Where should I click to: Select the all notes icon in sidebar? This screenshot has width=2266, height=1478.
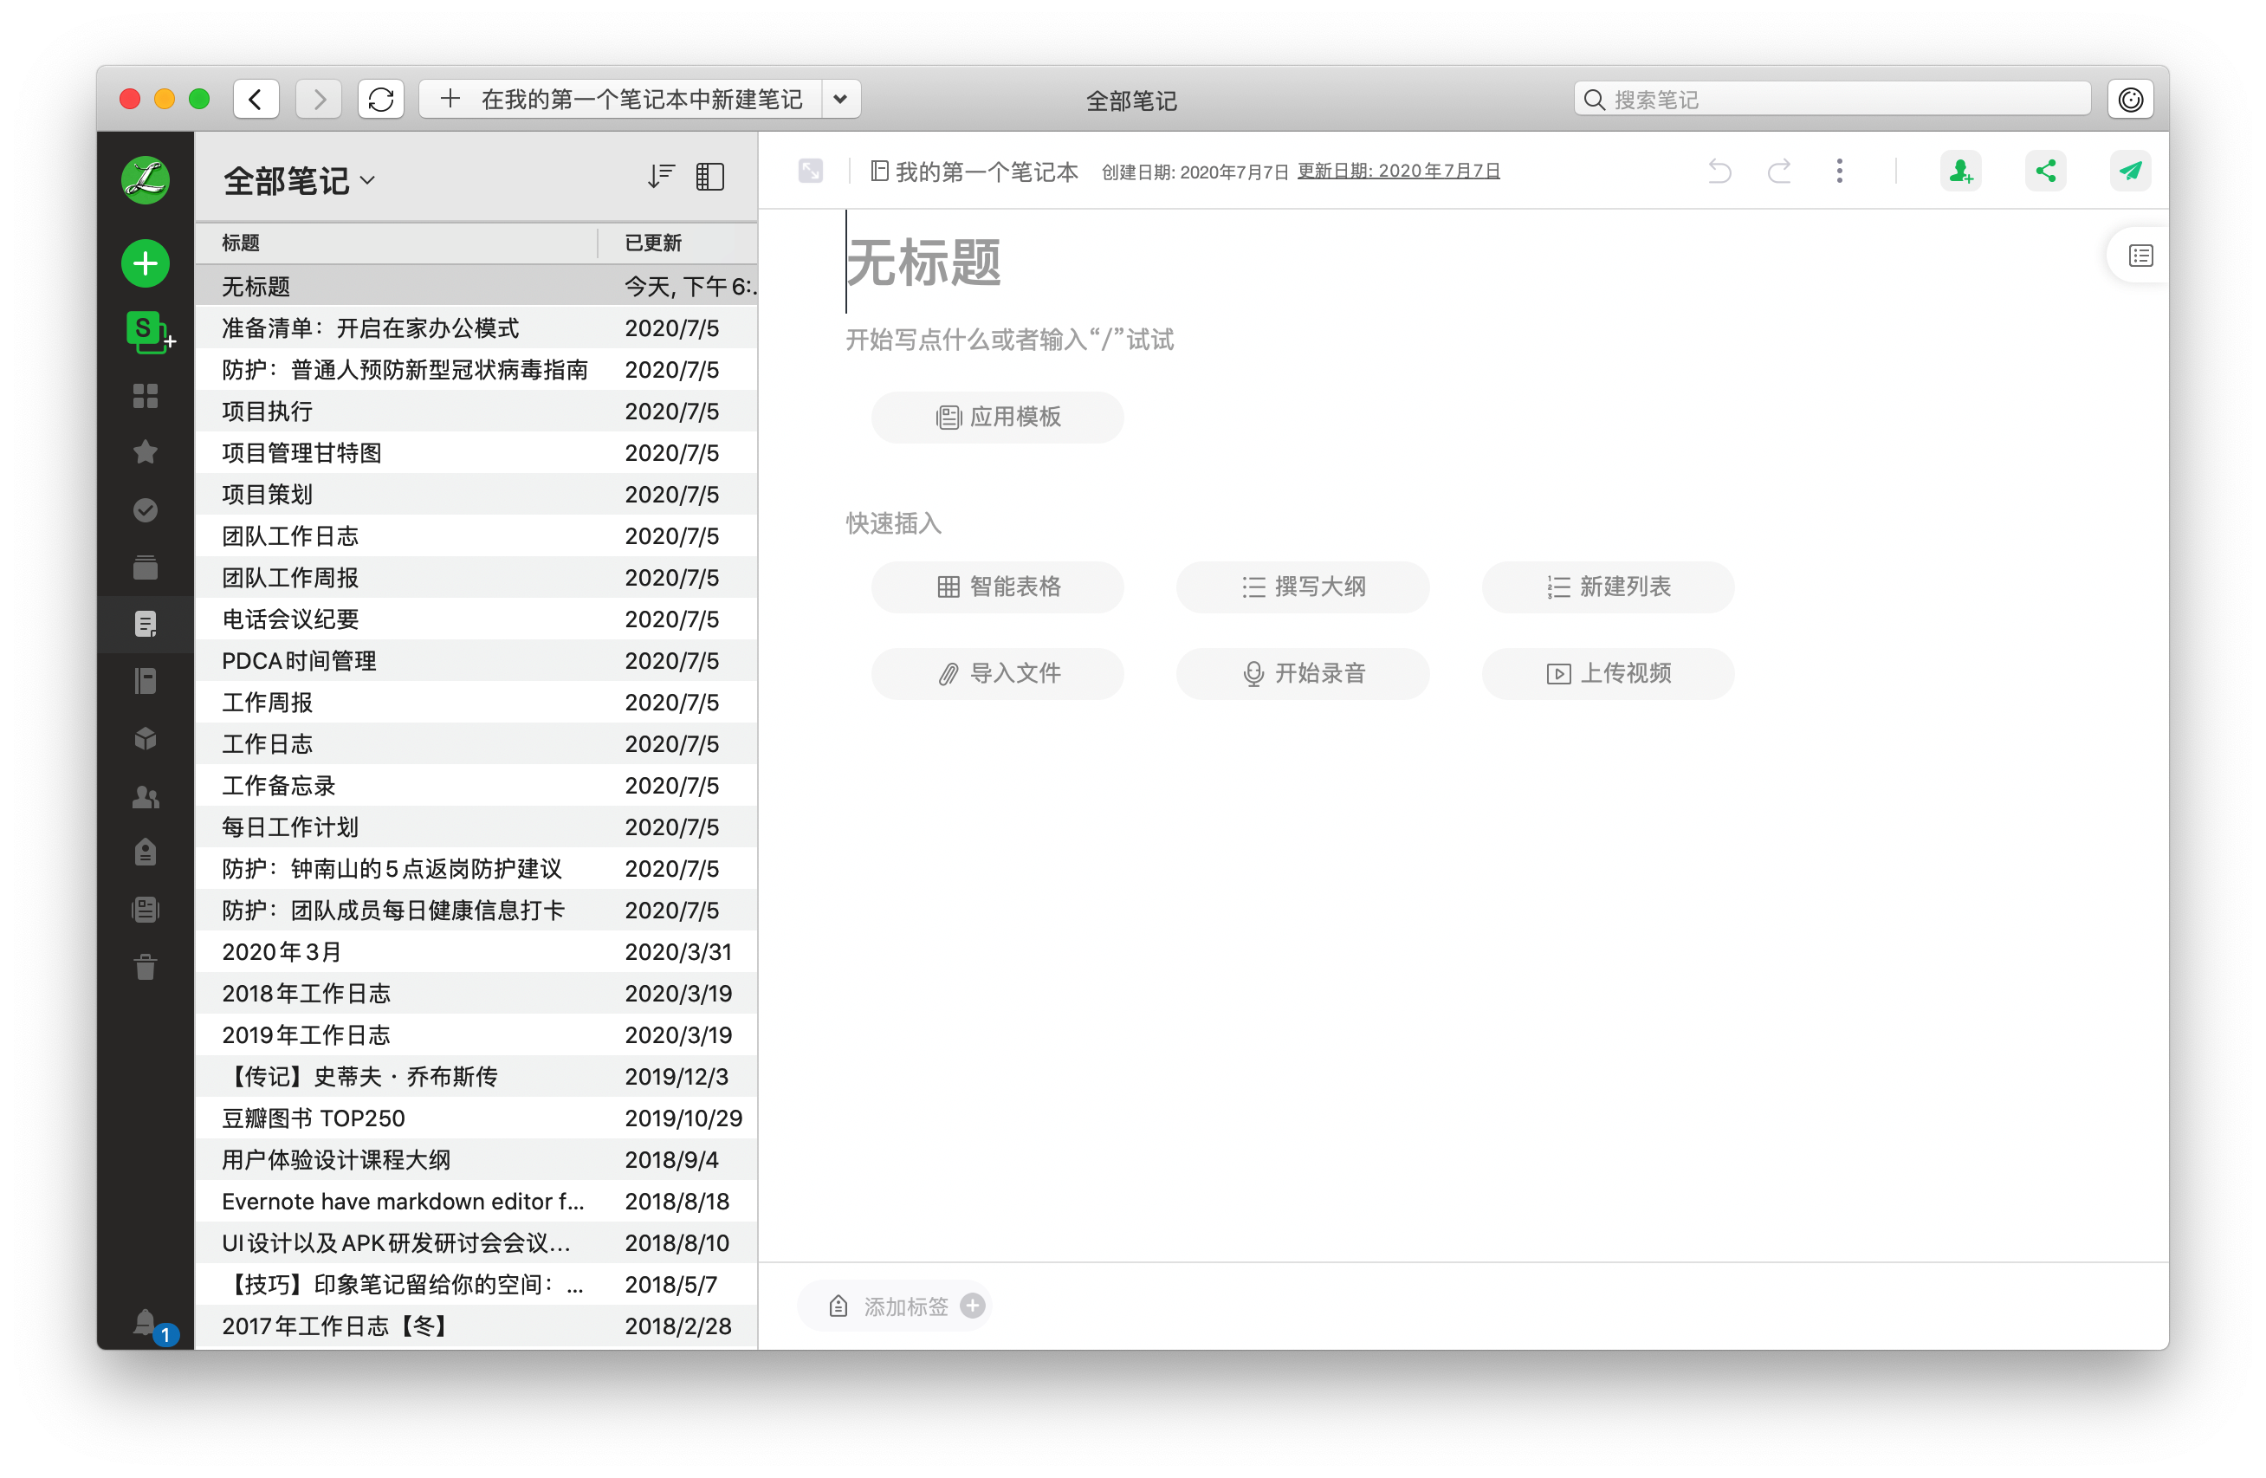(145, 625)
